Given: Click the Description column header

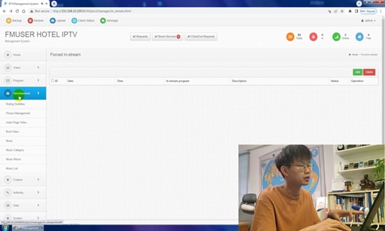Looking at the screenshot, I should [x=239, y=81].
